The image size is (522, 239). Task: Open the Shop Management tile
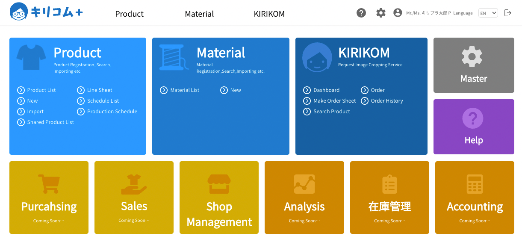[219, 198]
